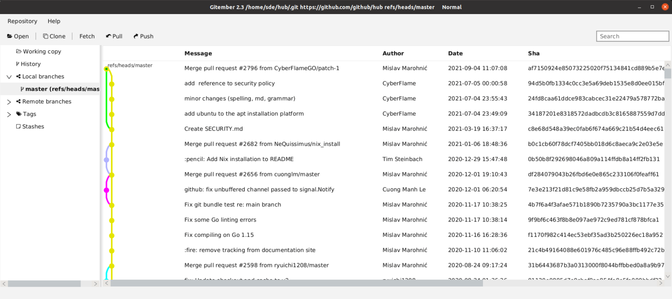This screenshot has width=672, height=299.
Task: Focus the Search field
Action: [x=632, y=36]
